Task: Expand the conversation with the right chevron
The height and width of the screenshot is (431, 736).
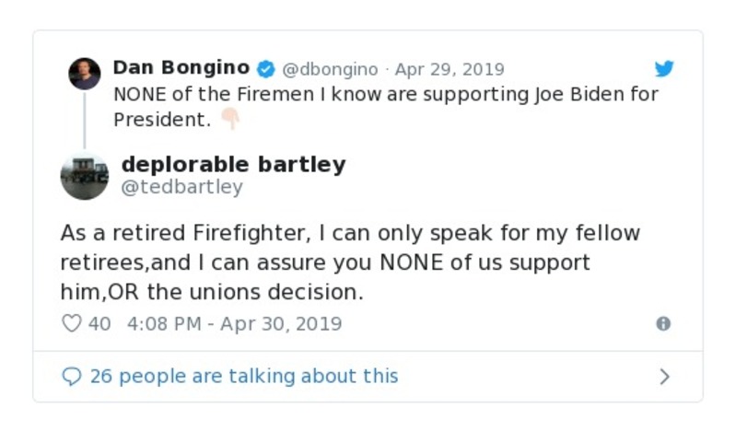Action: point(664,377)
